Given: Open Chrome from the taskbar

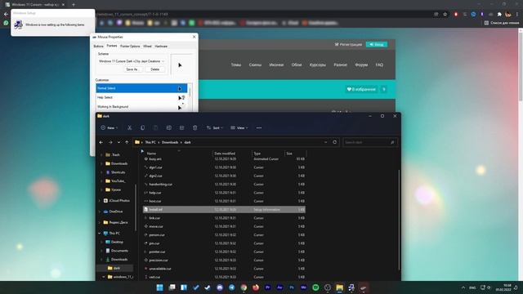Looking at the screenshot, I should click(244, 287).
